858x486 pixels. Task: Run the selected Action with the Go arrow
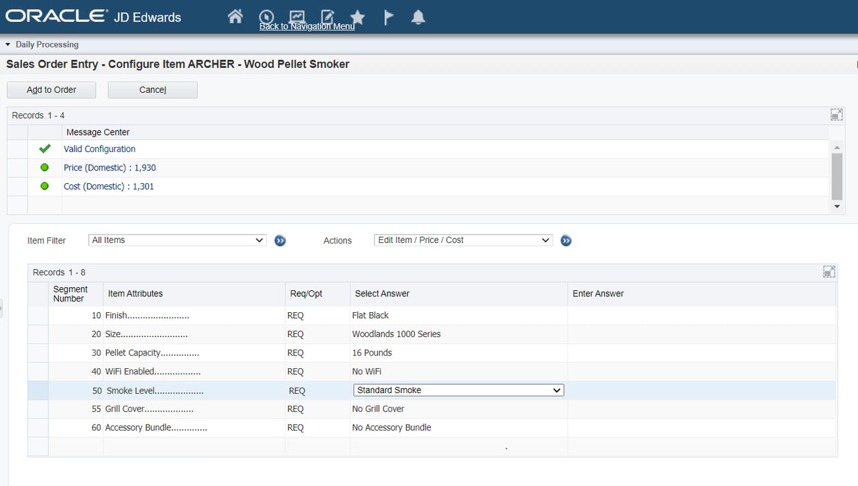pyautogui.click(x=565, y=240)
